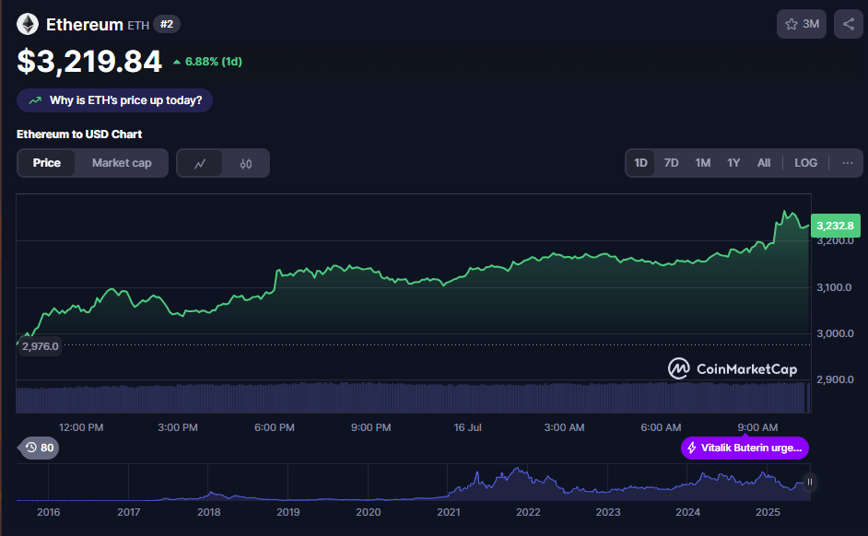
Task: Set chart range to 1Y
Action: pyautogui.click(x=733, y=163)
